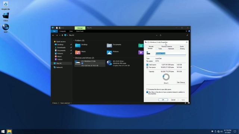Click OK in the Properties dialog
239x134 pixels.
tap(163, 100)
